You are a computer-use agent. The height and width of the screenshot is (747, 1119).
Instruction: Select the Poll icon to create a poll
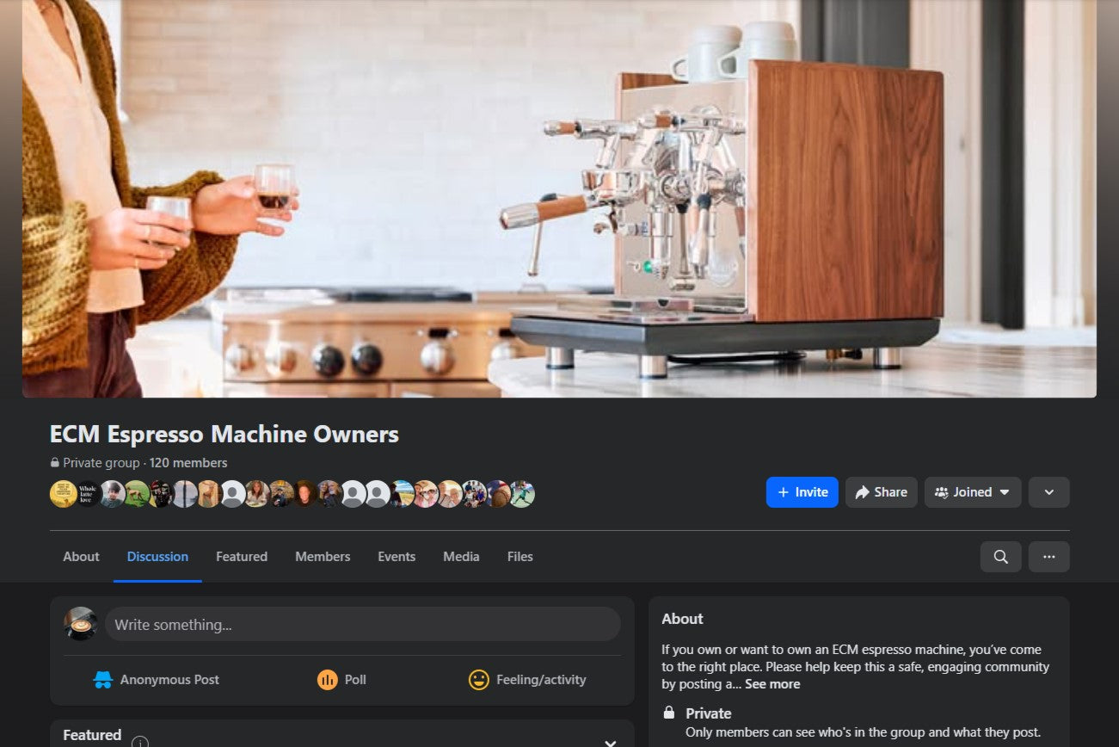[x=328, y=679]
